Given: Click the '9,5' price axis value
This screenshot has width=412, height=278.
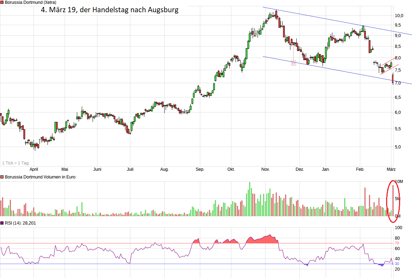Looking at the screenshot, I should pyautogui.click(x=398, y=25).
